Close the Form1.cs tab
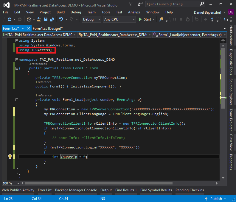Viewport: 236px width, 202px height. coord(28,28)
